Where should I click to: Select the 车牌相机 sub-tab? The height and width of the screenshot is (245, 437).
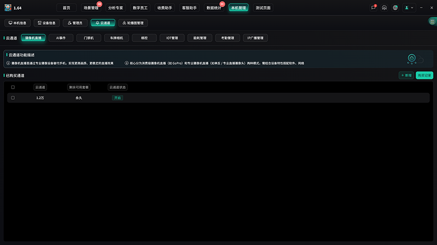[x=117, y=38]
